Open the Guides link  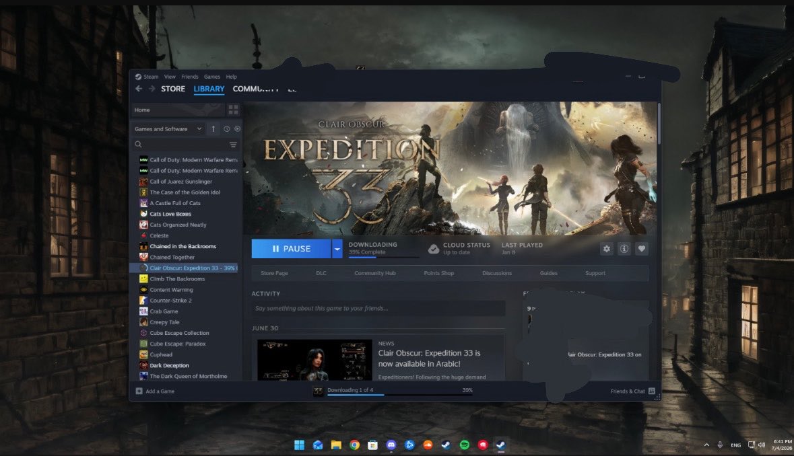tap(548, 273)
